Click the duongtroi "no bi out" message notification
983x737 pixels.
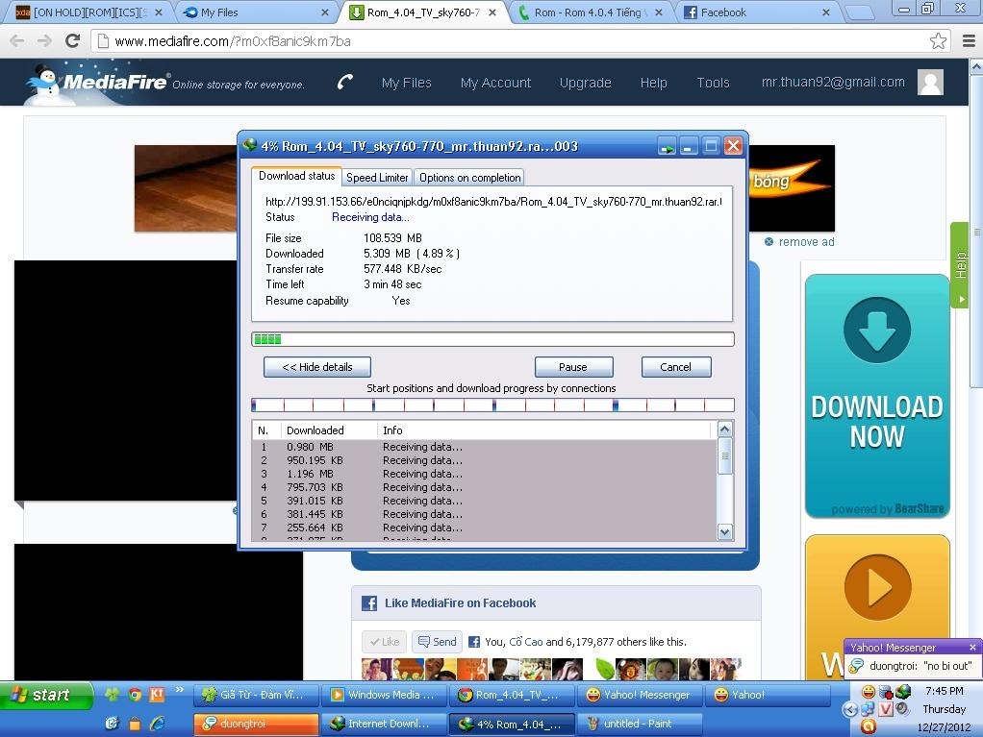(x=913, y=666)
